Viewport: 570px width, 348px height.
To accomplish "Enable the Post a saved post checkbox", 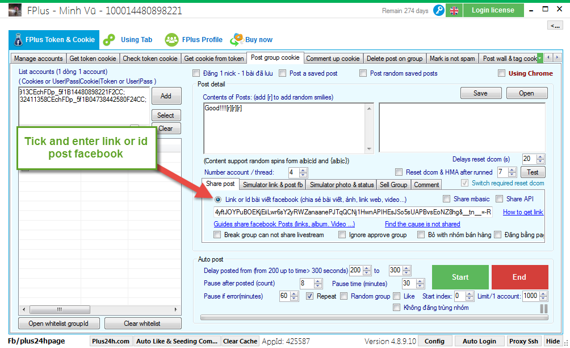I will point(283,73).
